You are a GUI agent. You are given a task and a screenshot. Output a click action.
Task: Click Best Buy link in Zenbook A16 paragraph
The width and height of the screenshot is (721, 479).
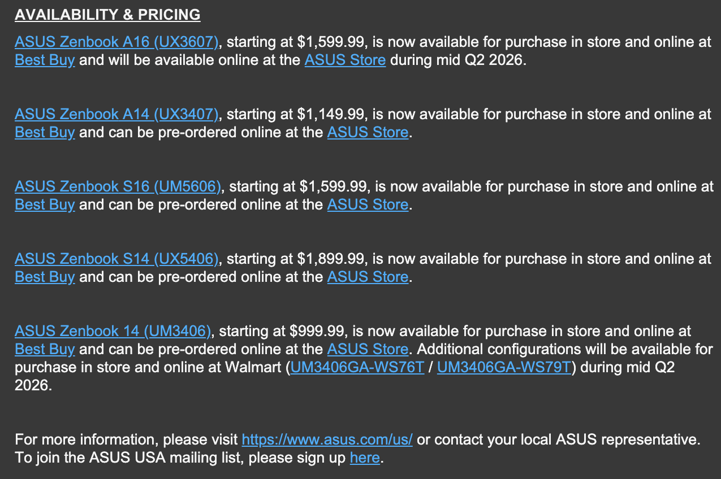click(45, 60)
